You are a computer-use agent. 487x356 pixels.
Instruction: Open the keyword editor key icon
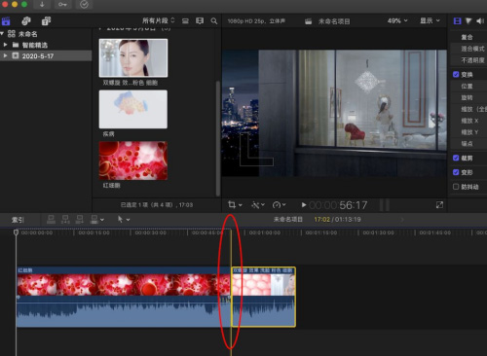62,5
